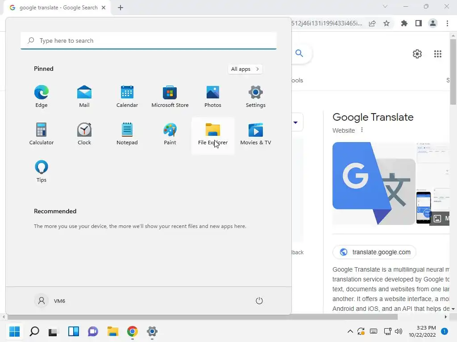
Task: Open more options beside Website label
Action: click(x=361, y=130)
